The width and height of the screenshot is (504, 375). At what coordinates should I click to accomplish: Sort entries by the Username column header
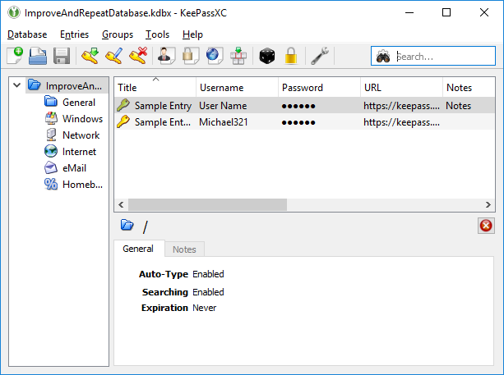click(237, 87)
